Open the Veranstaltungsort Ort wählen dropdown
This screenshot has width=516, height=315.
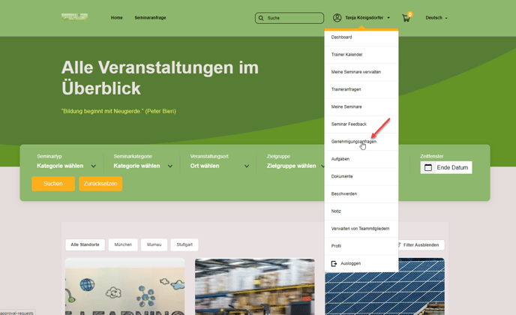coord(219,166)
